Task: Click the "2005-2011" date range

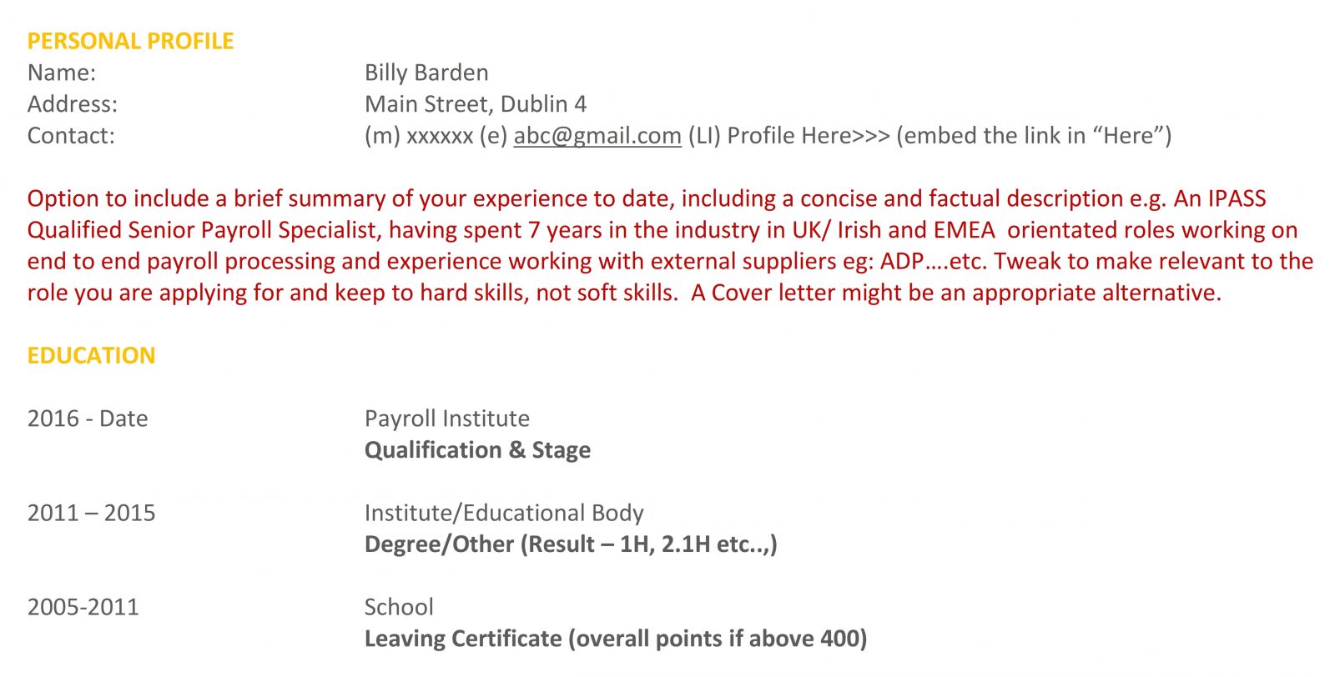Action: pos(83,607)
